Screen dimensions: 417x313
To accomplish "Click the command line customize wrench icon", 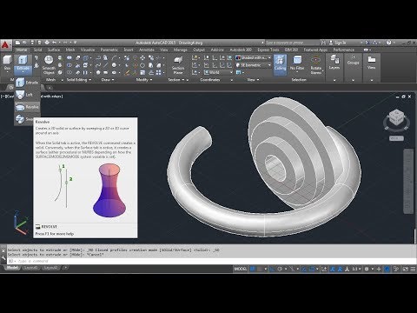I will point(3,257).
